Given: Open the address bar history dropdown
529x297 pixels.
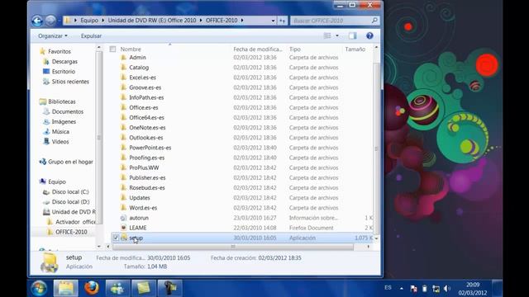Looking at the screenshot, I should pos(273,21).
